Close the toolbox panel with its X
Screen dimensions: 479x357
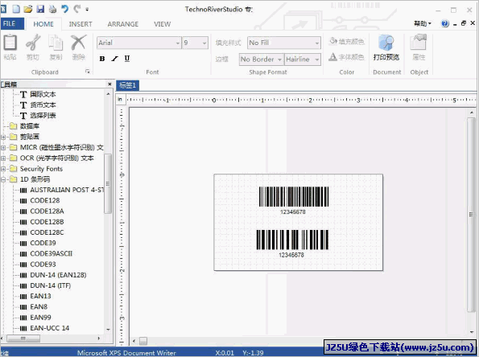coord(109,84)
